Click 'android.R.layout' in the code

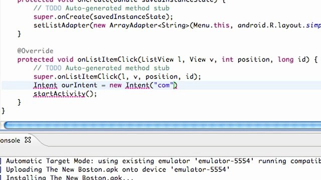[270, 25]
